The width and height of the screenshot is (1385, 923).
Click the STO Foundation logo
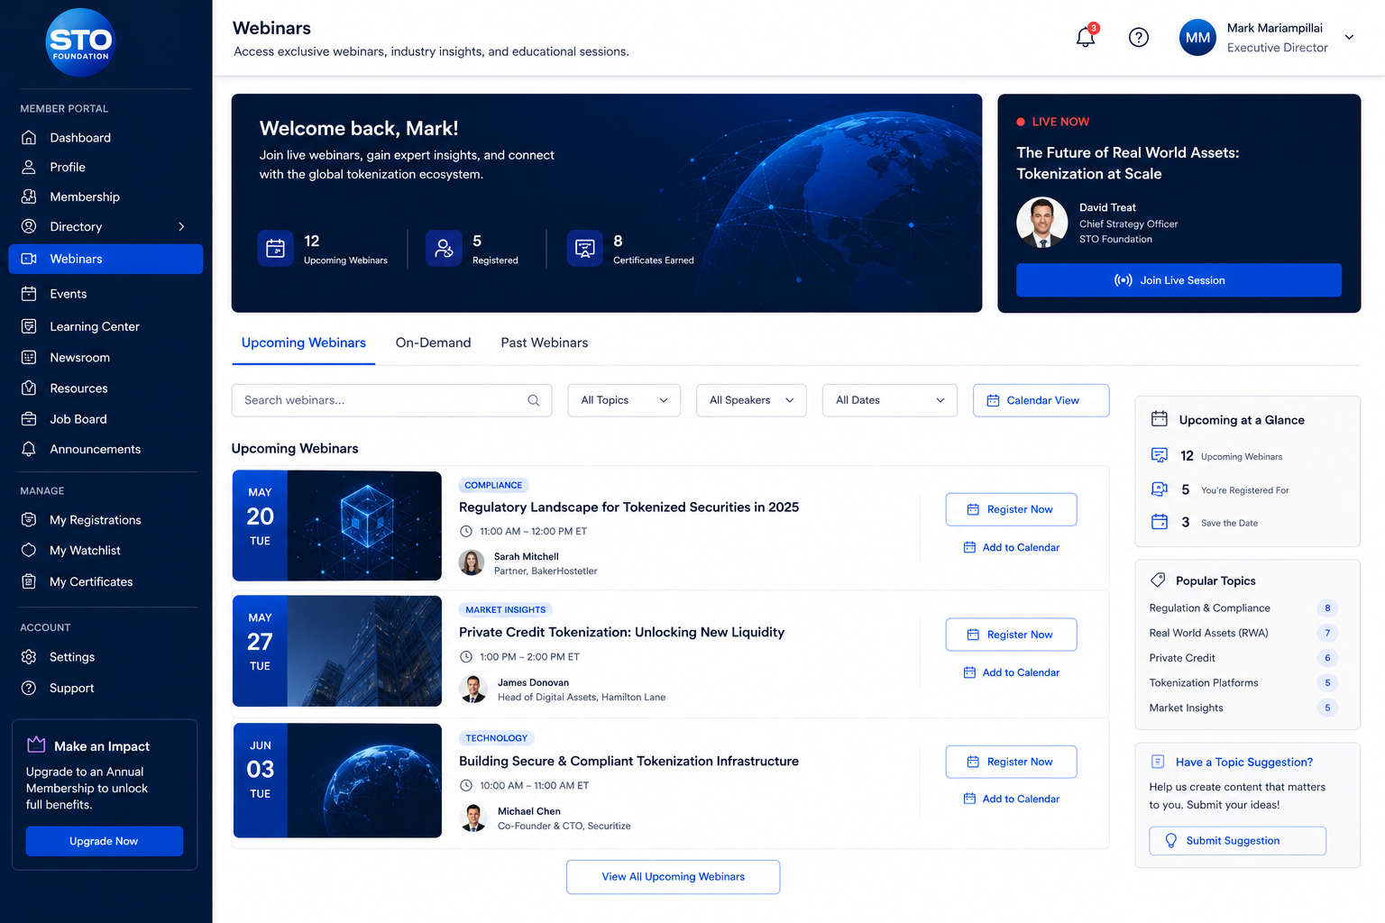80,42
